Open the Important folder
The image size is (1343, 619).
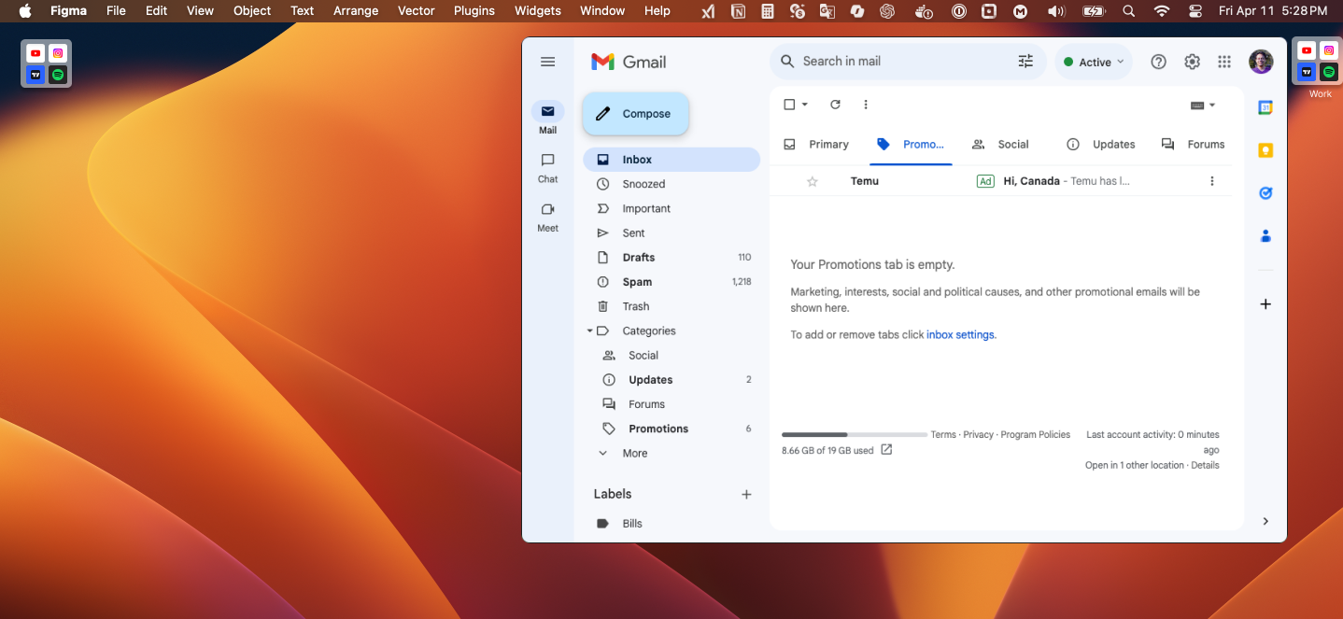(x=671, y=208)
